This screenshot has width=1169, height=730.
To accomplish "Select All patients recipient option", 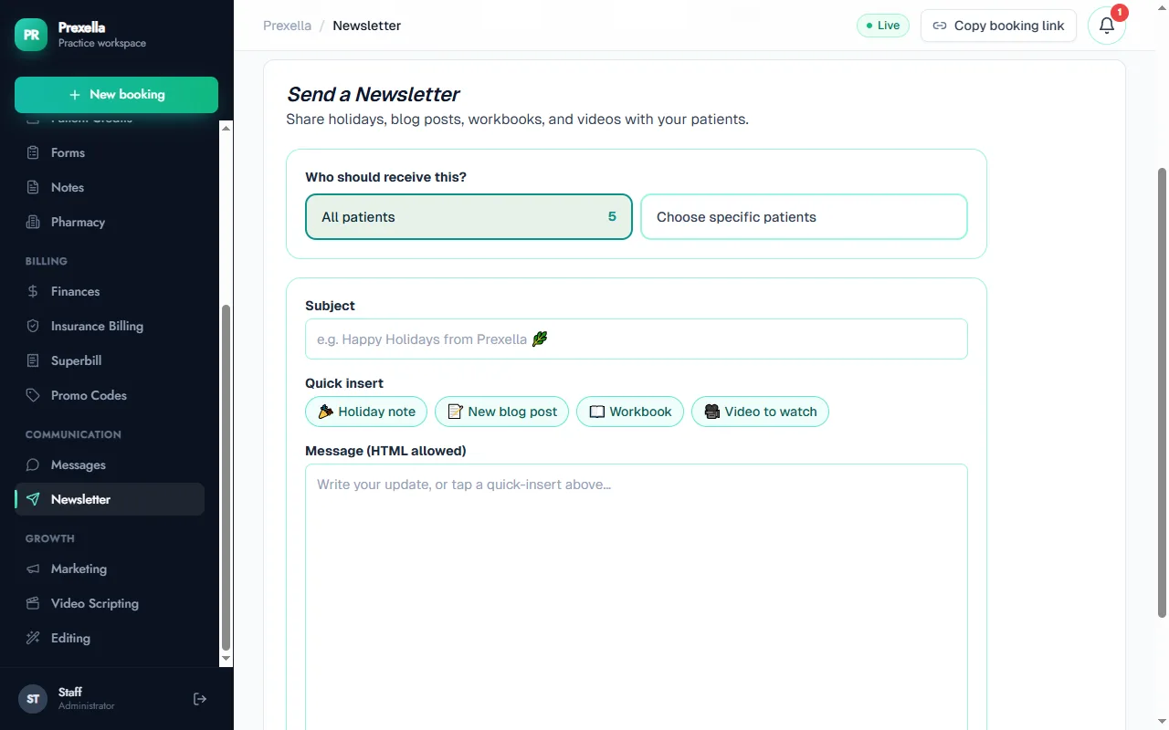I will click(469, 217).
